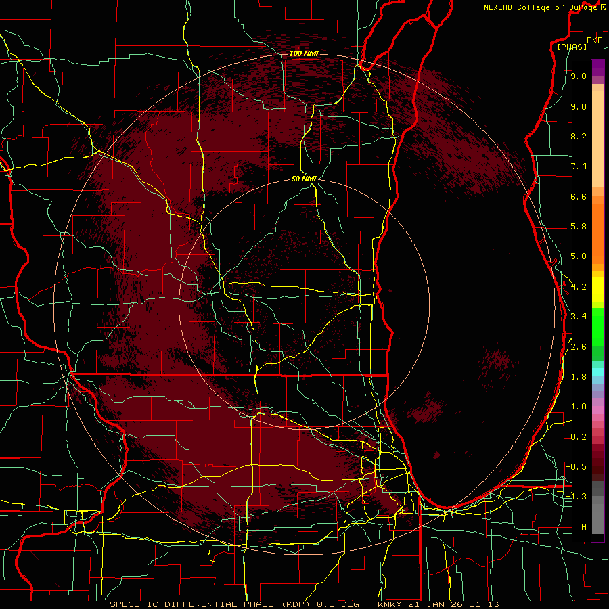Click the 4.2 scale value

pyautogui.click(x=579, y=287)
